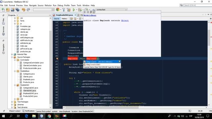Click the Object link in javadoc popup

(125, 20)
